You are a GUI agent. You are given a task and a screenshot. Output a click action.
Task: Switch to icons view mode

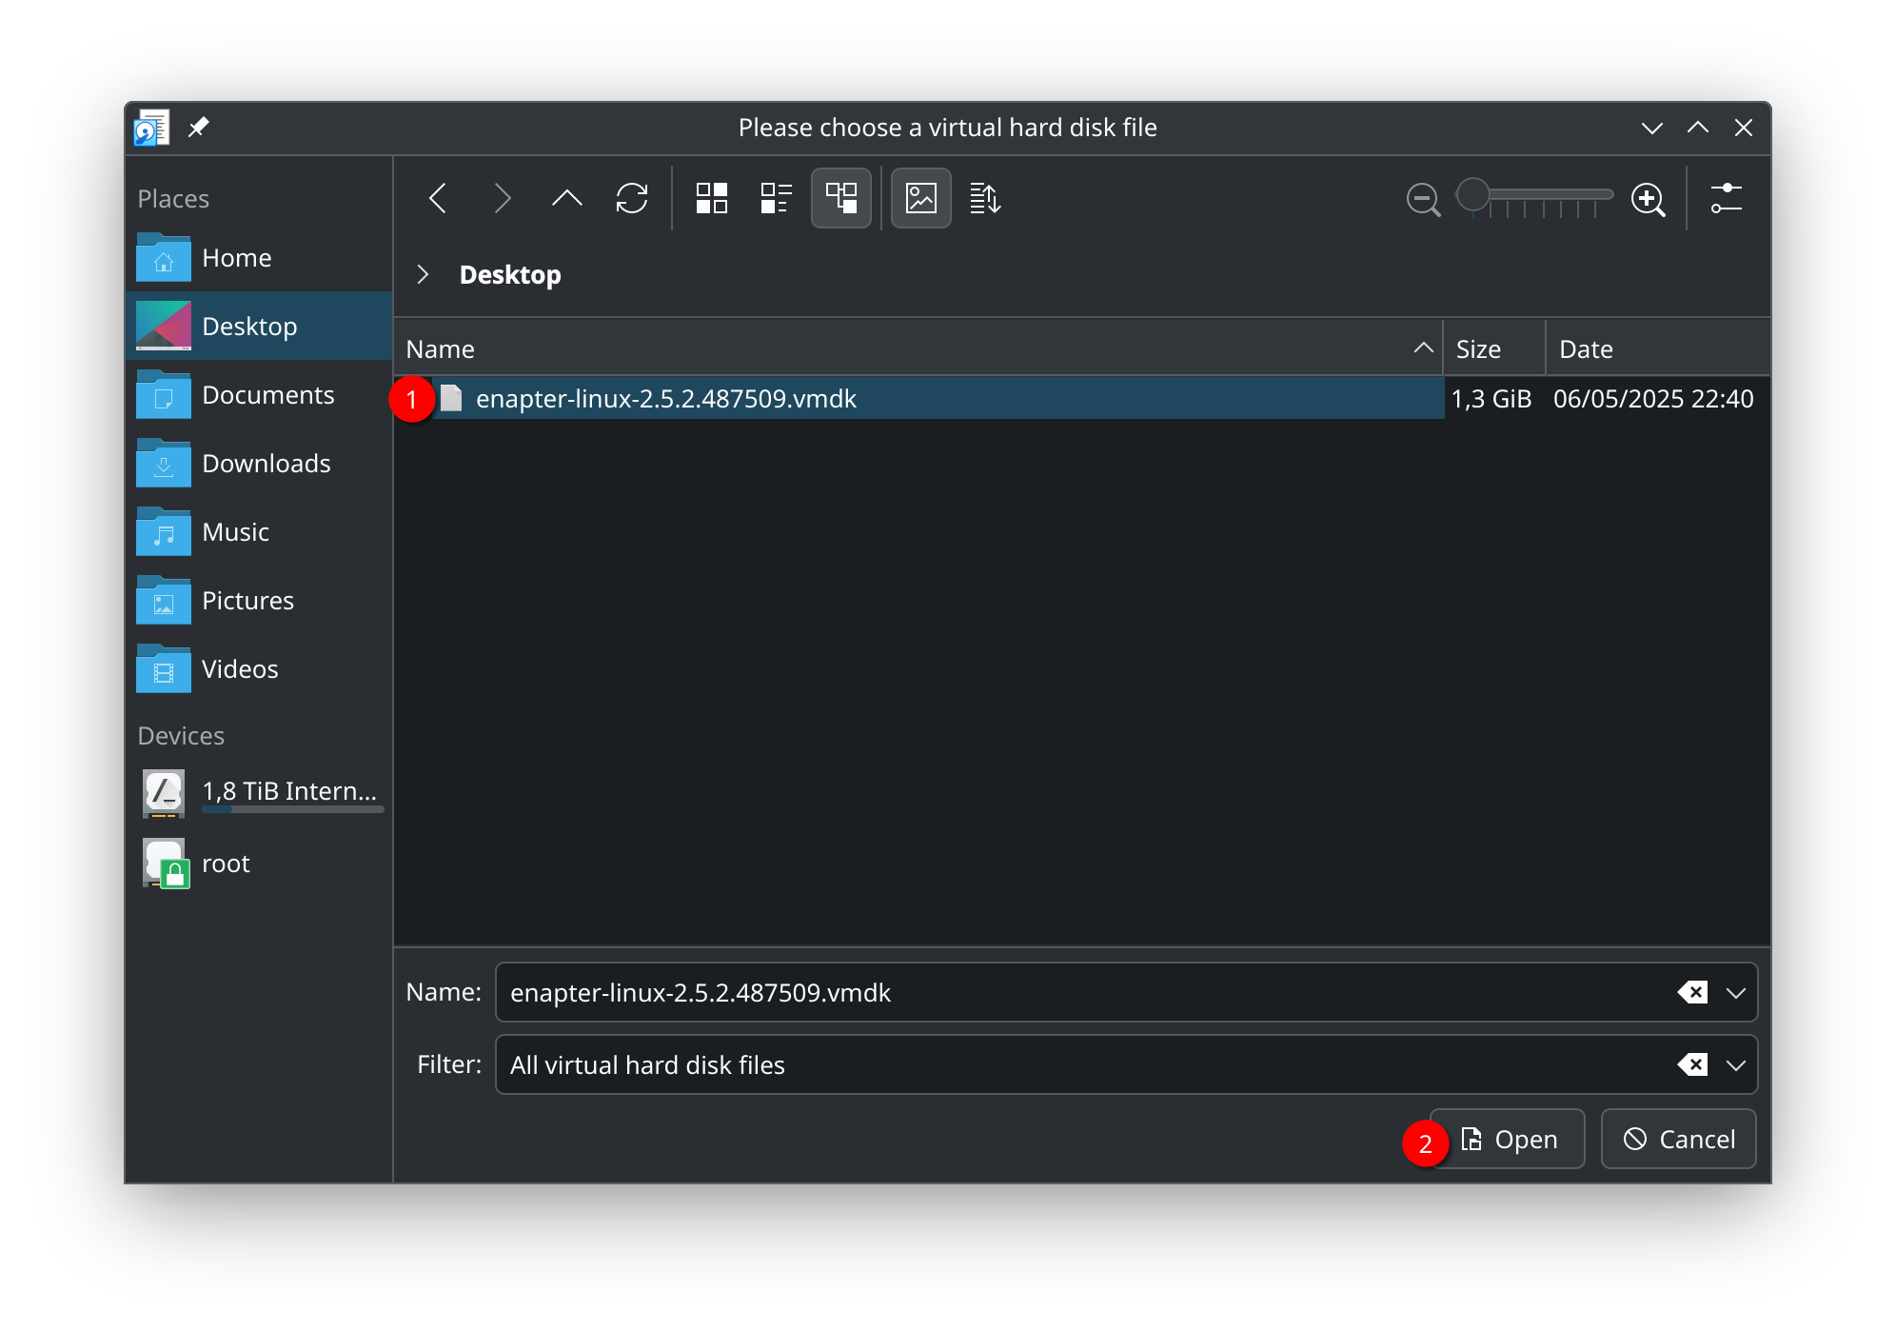coord(710,198)
